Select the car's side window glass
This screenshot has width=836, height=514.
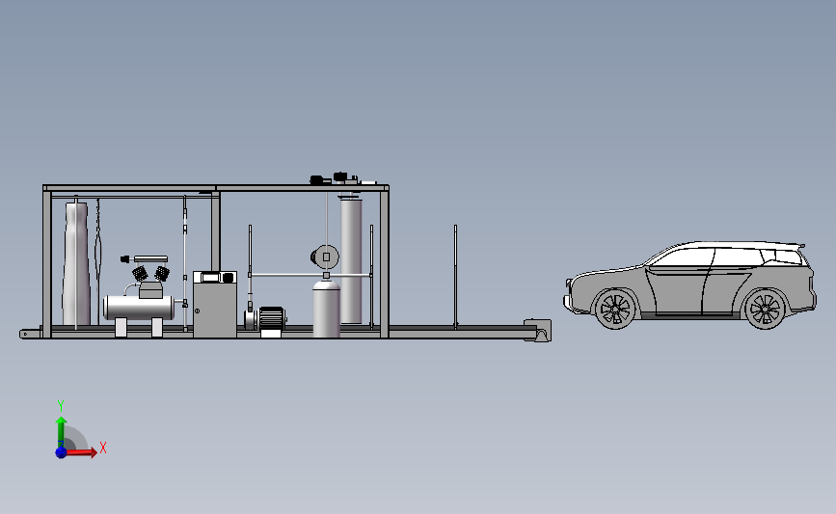[725, 257]
